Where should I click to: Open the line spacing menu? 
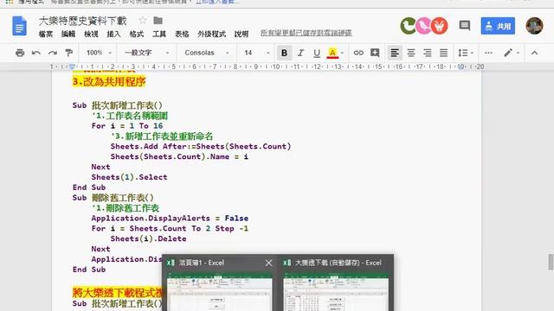point(466,53)
